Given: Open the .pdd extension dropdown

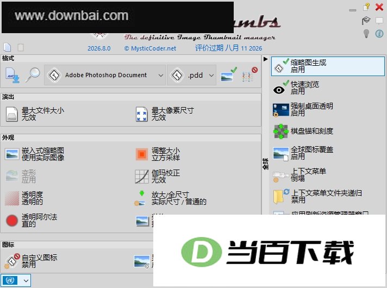Looking at the screenshot, I should coord(191,75).
